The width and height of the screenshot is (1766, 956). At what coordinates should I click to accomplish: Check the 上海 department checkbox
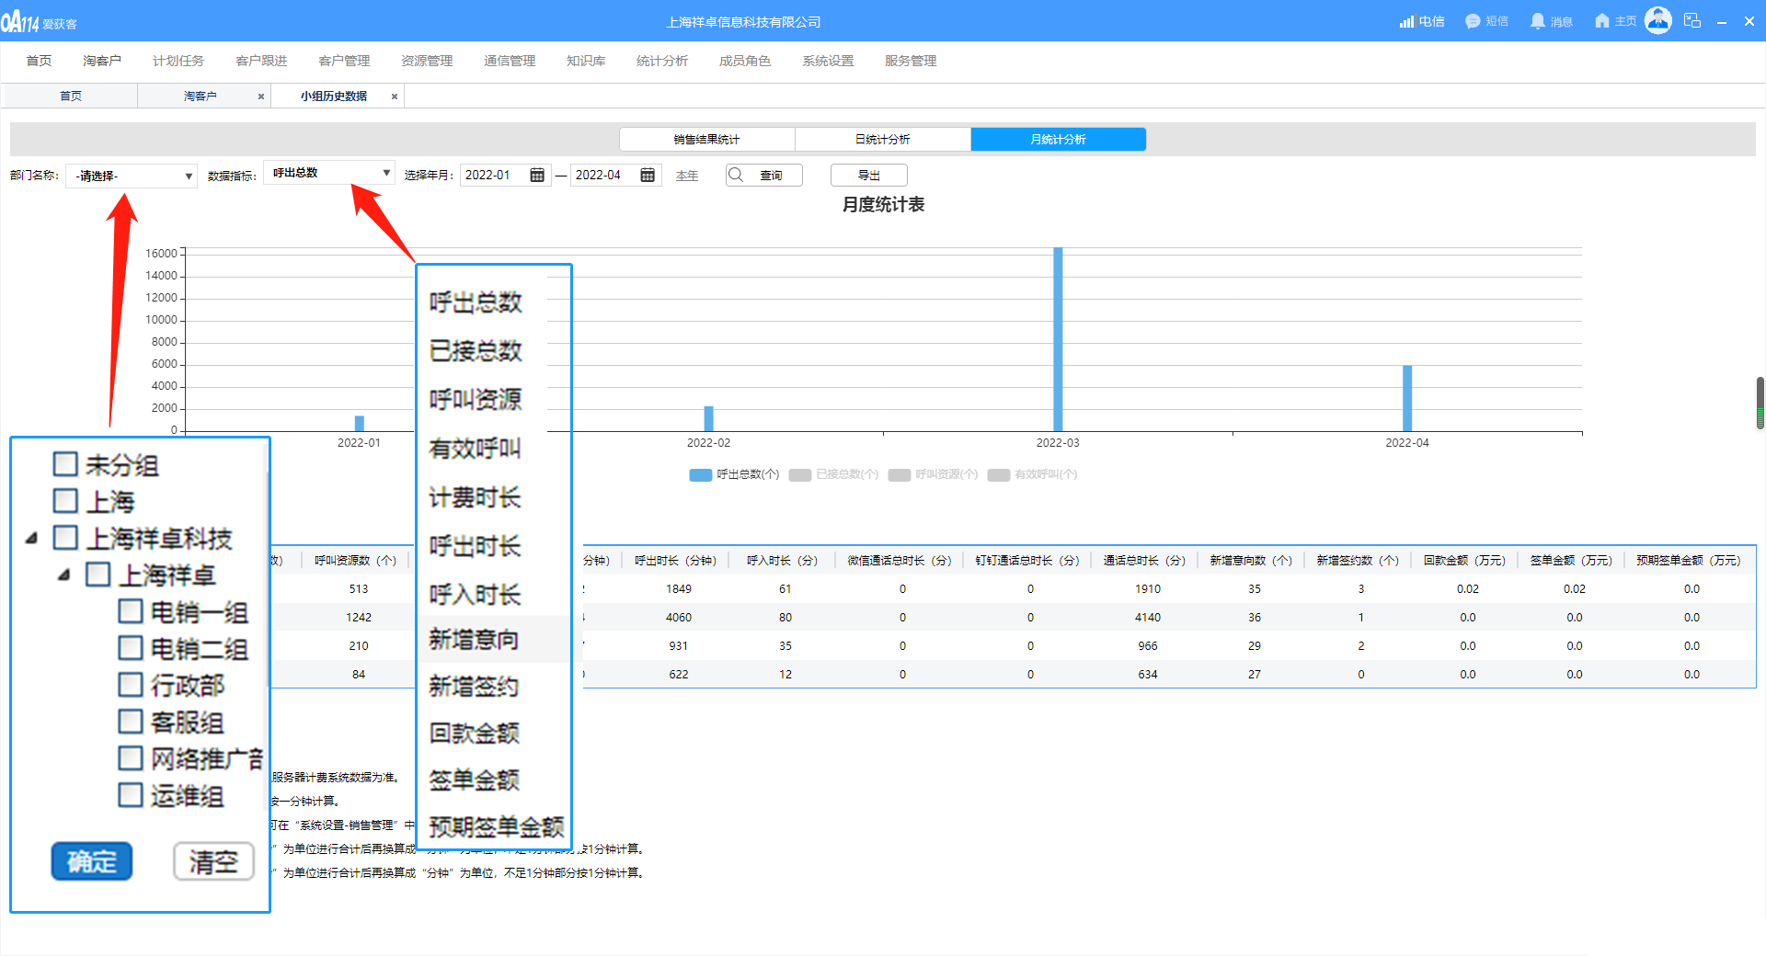[65, 501]
